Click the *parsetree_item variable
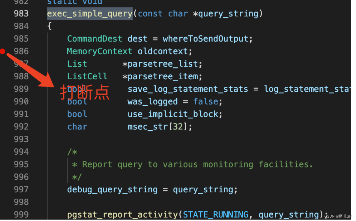The width and height of the screenshot is (356, 221). click(x=160, y=76)
